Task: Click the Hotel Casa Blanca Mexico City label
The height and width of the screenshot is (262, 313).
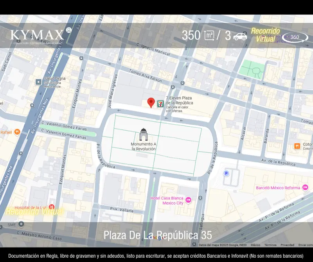Action: (x=167, y=201)
